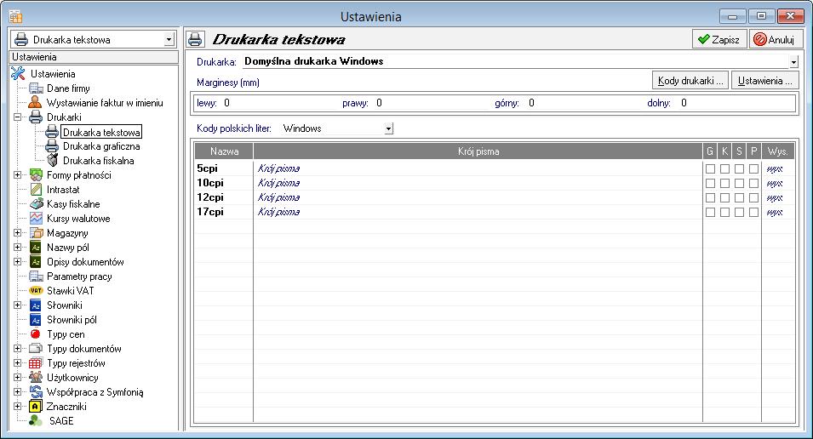The image size is (813, 439).
Task: Expand the Formy płatności node
Action: click(17, 175)
